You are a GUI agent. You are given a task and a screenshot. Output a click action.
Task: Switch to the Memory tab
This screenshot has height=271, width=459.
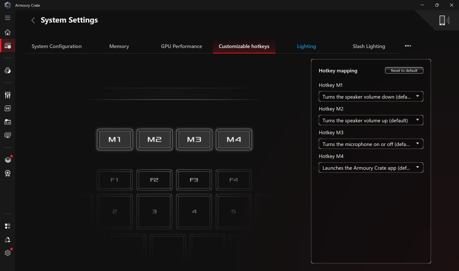click(x=119, y=46)
